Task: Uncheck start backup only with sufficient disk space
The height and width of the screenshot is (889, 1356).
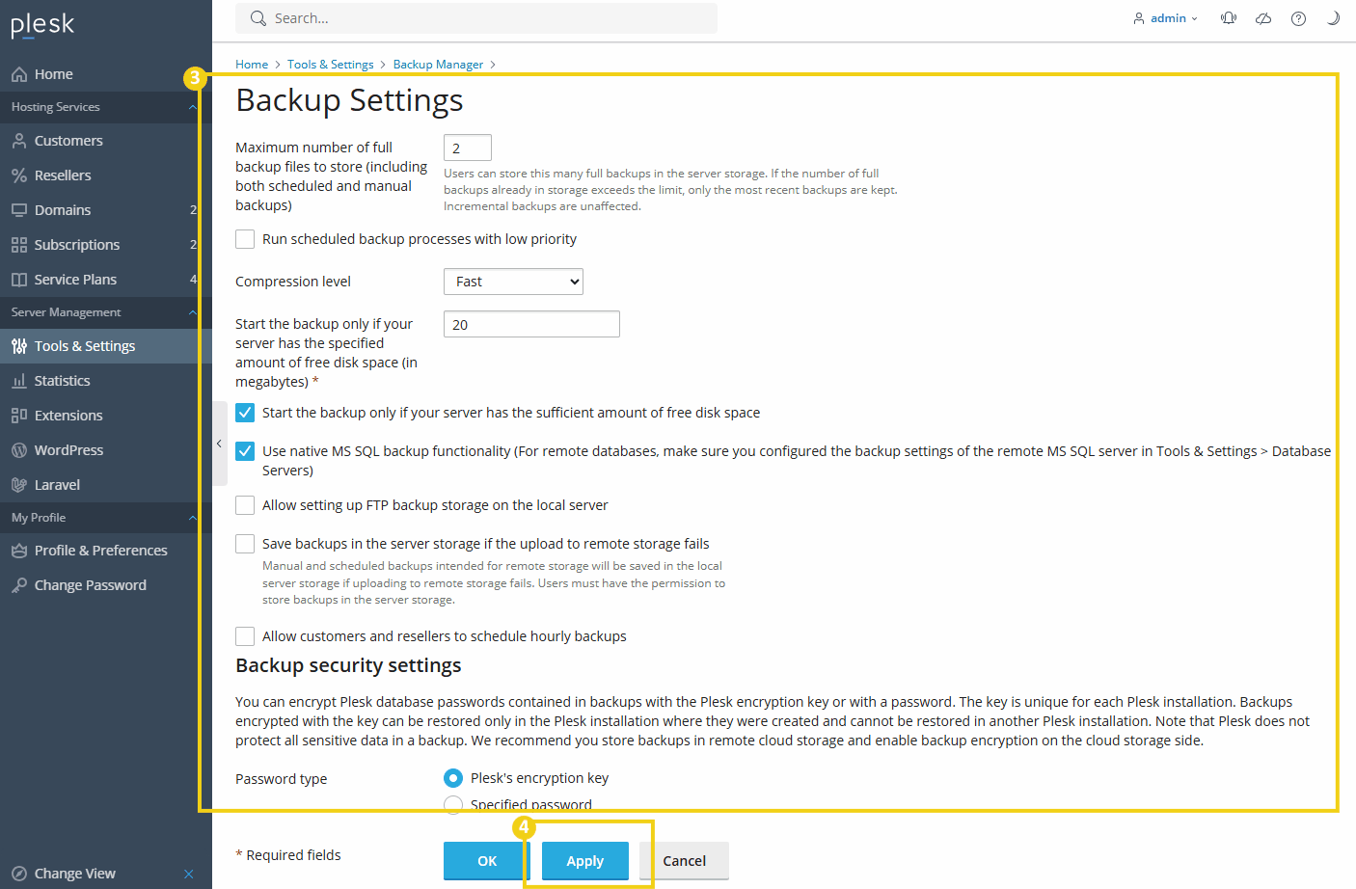Action: [245, 413]
